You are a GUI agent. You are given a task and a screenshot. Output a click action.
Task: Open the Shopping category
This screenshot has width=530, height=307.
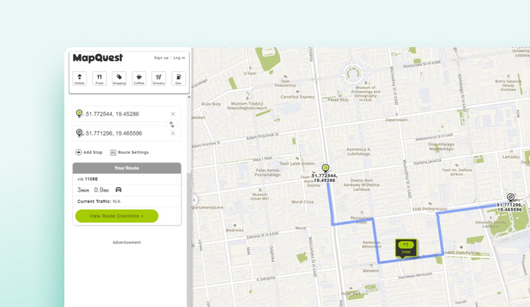[x=119, y=79]
